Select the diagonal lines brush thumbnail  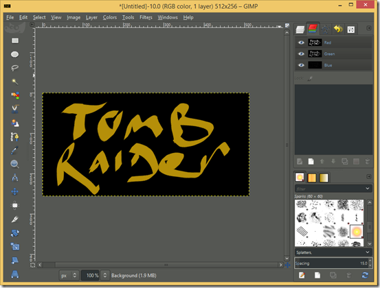pyautogui.click(x=302, y=231)
